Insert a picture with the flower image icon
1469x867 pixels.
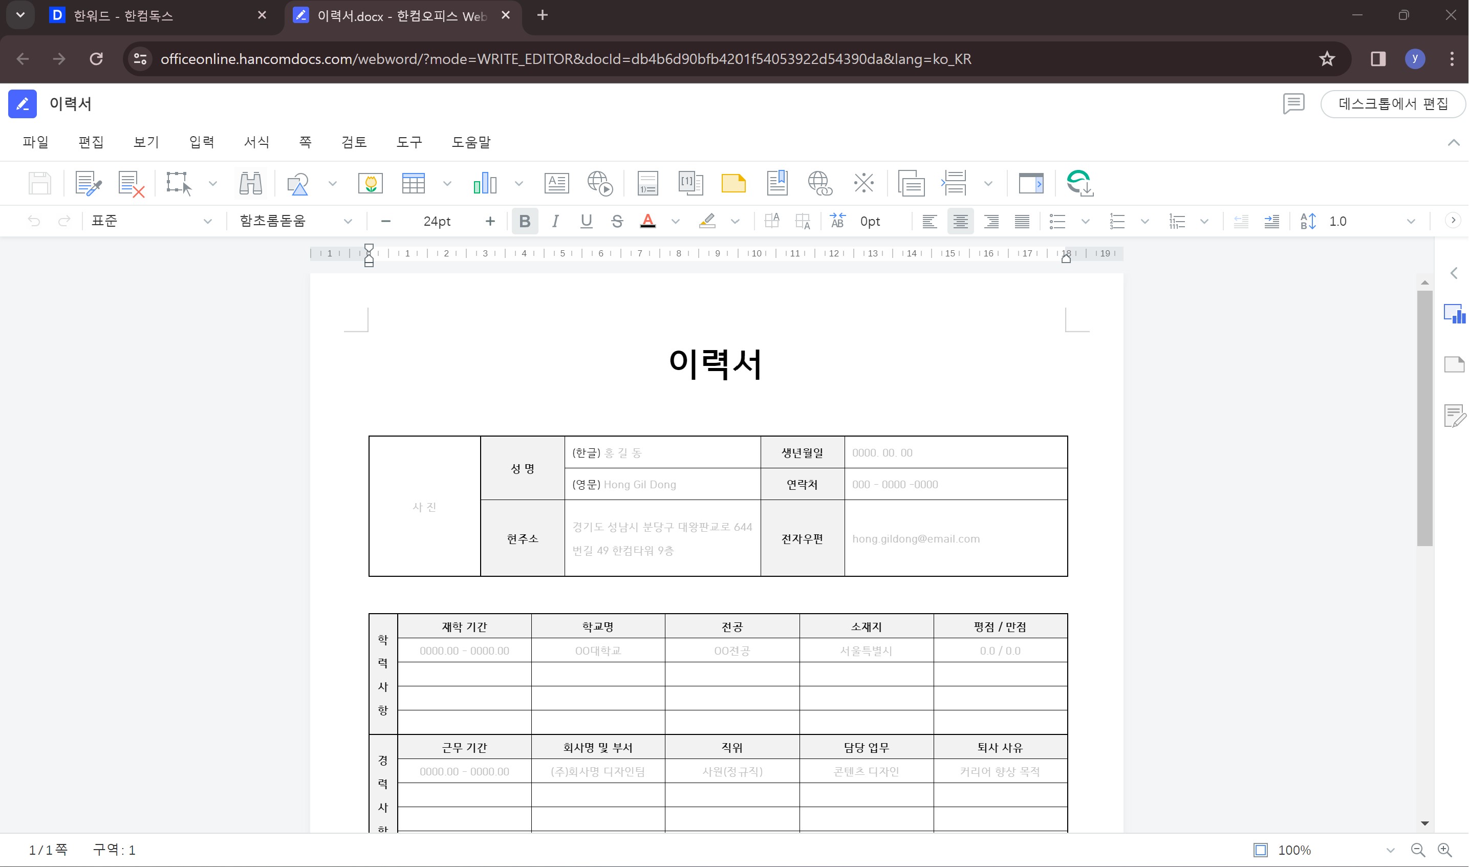(x=370, y=183)
